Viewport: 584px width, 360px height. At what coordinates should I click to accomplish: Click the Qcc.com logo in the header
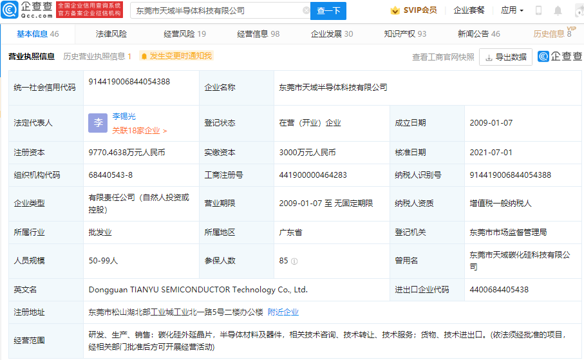click(27, 10)
